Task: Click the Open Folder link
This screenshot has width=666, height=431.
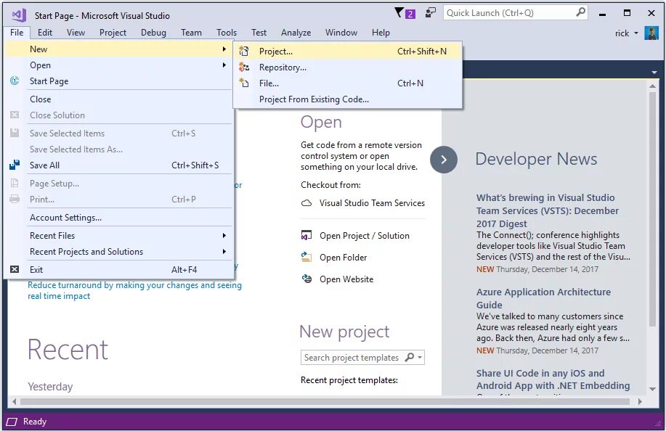Action: pyautogui.click(x=344, y=258)
